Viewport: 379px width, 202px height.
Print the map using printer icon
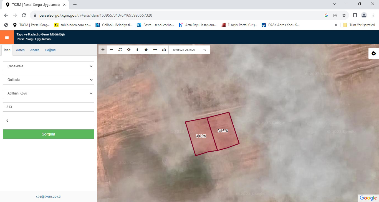[164, 50]
